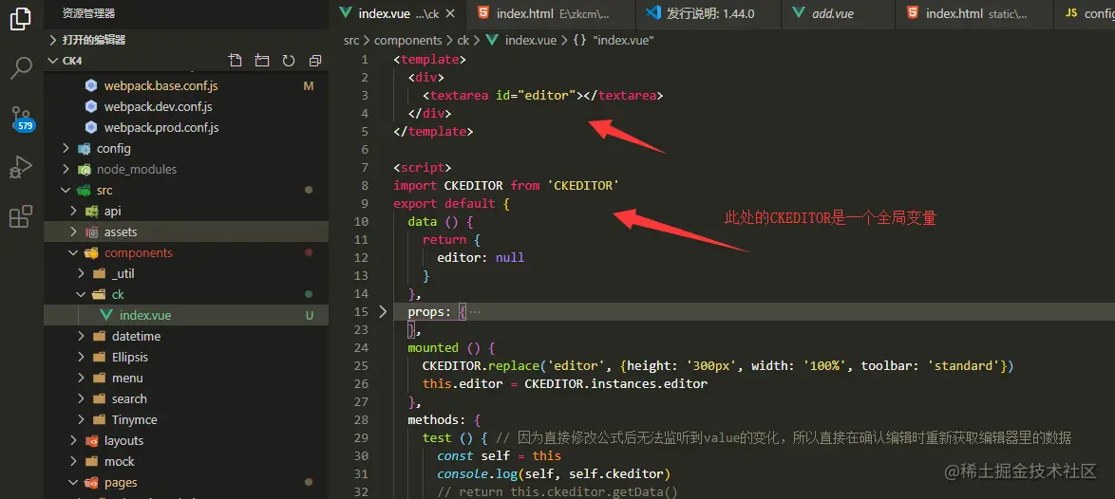1115x499 pixels.
Task: Switch to the 发行说明: 1.44.0 tab
Action: coord(708,13)
